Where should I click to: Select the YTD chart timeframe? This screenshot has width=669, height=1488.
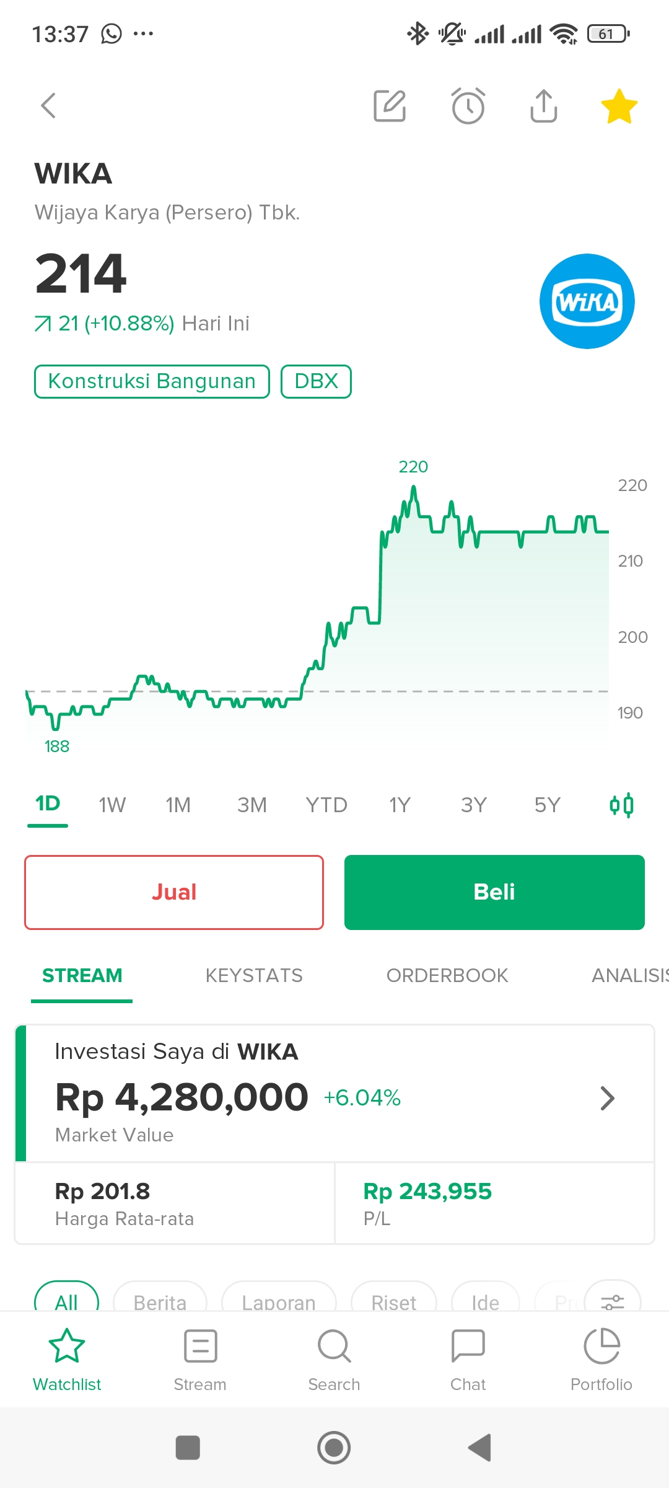(326, 805)
